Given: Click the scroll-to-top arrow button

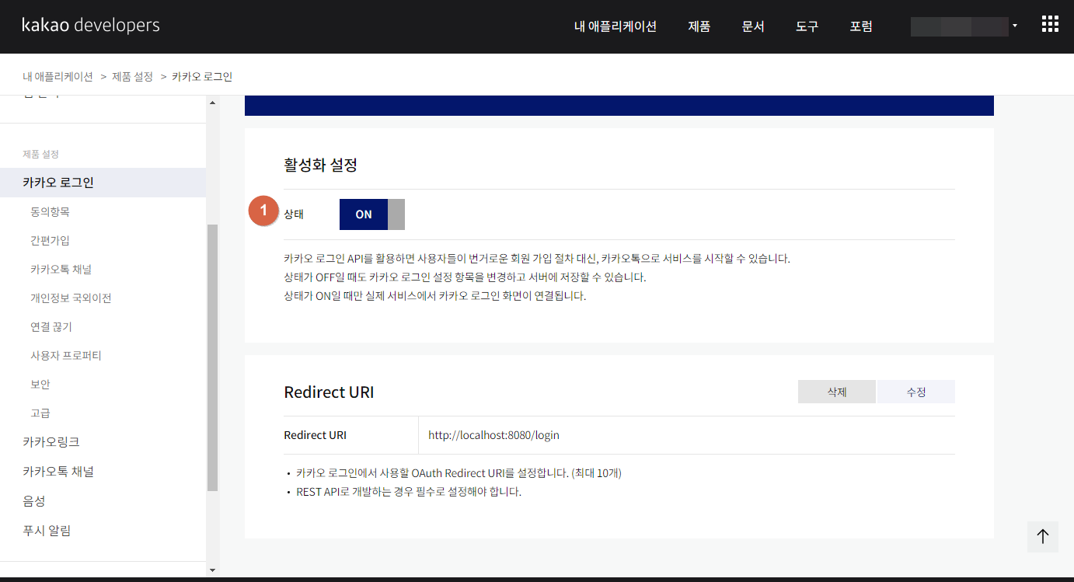Looking at the screenshot, I should coord(1043,536).
